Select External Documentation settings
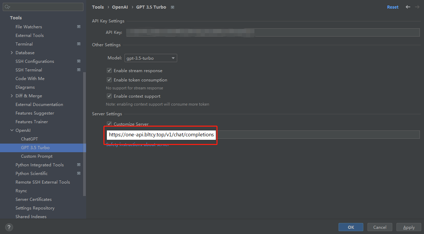The image size is (424, 234). click(x=39, y=104)
